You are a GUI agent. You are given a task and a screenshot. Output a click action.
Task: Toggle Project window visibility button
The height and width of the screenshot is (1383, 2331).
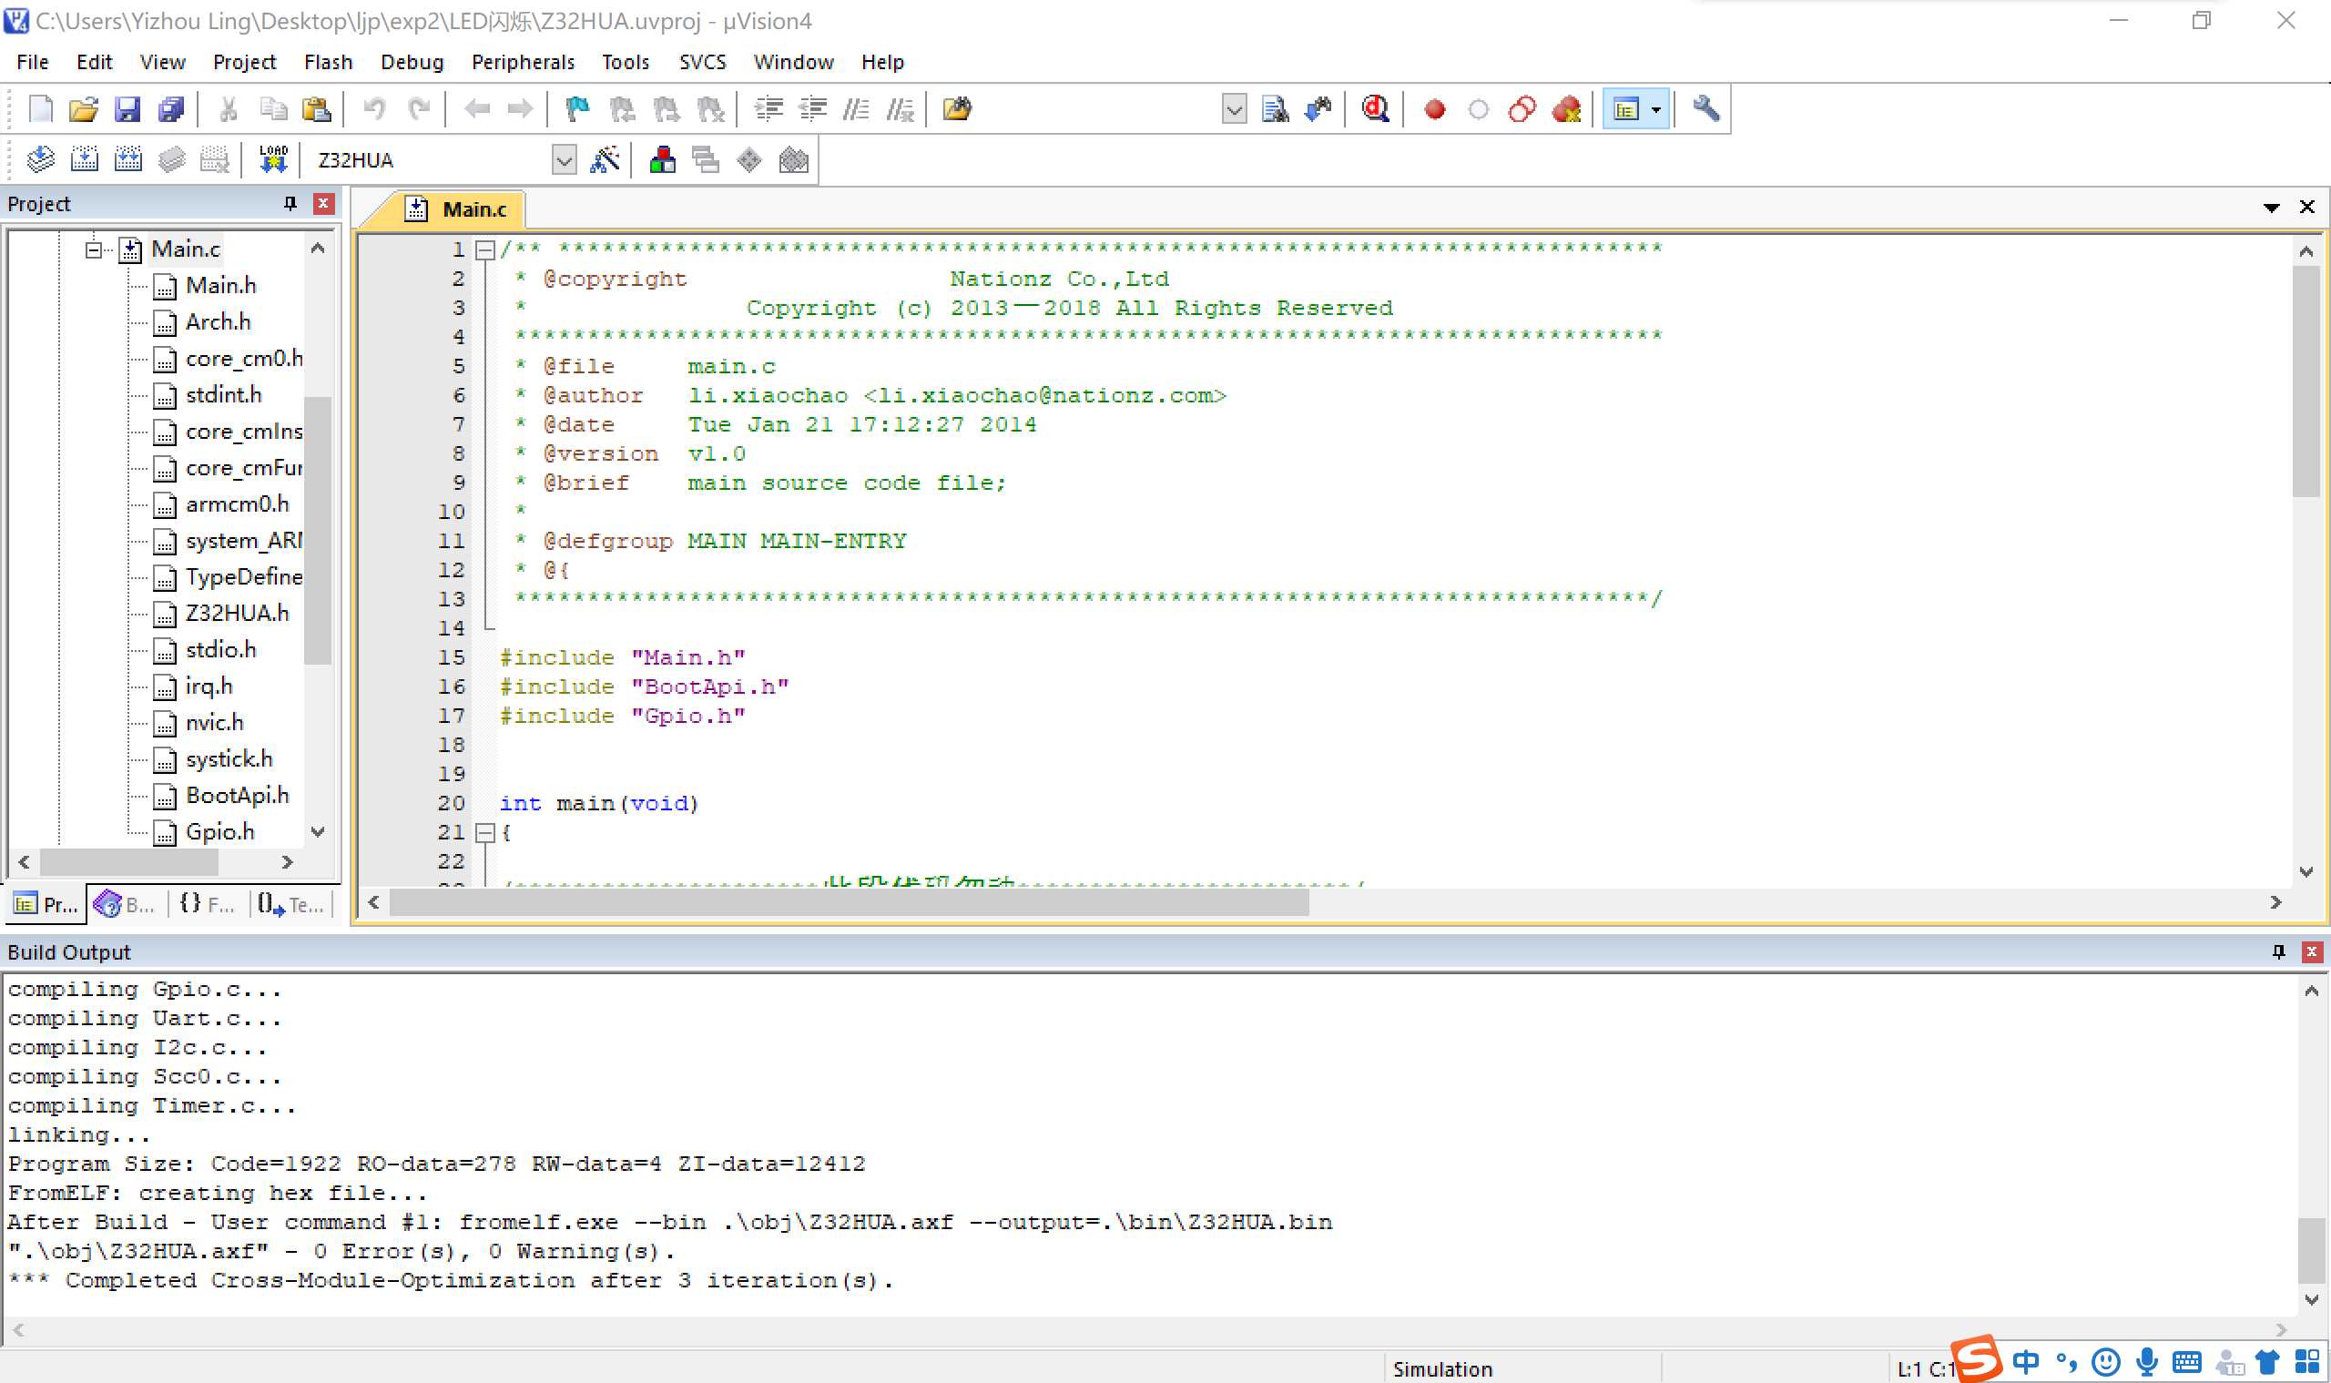coord(1625,110)
